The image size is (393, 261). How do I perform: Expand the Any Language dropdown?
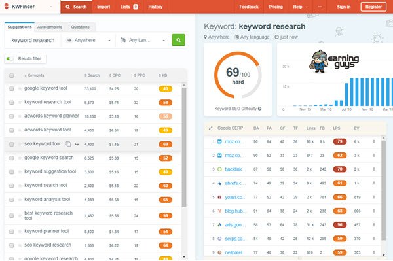click(x=143, y=40)
